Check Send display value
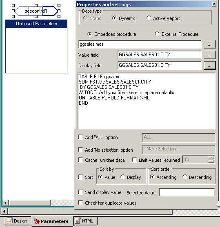This screenshot has height=227, width=220. coord(80,192)
